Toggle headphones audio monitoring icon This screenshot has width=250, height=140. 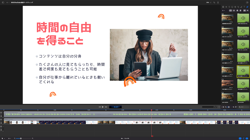216,107
